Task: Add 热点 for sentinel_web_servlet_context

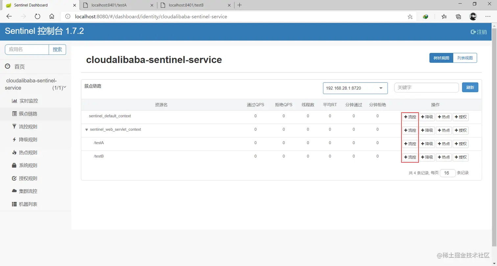Action: click(444, 130)
